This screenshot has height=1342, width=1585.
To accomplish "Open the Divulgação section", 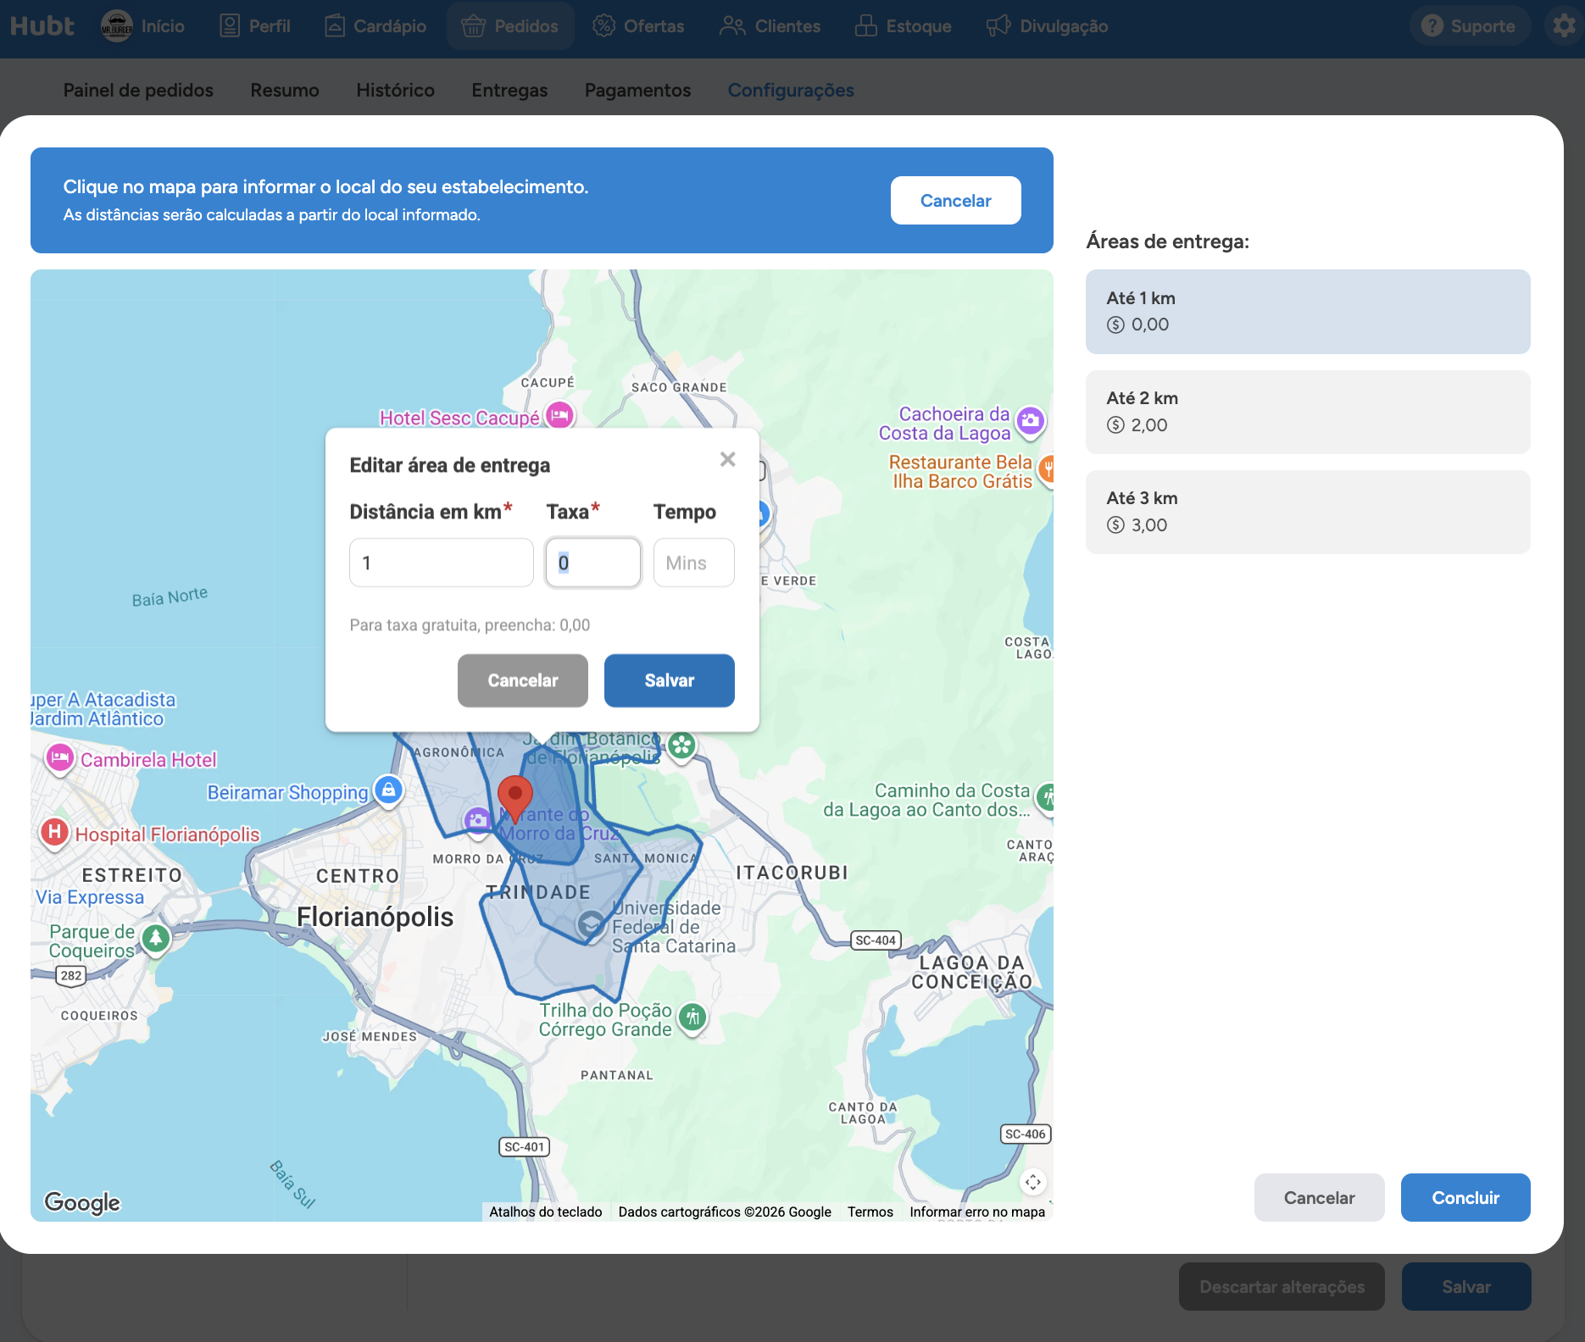I will click(1047, 26).
